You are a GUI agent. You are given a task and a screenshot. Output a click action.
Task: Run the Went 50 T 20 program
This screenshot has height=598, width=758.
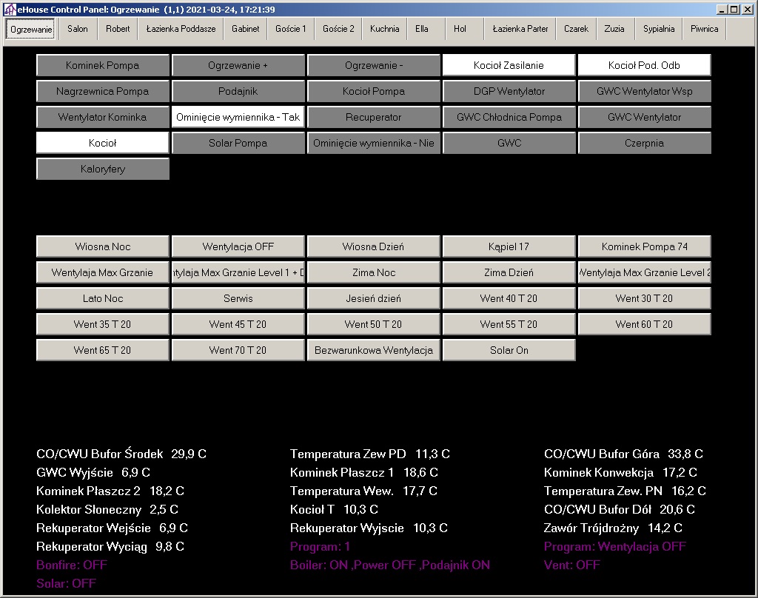373,324
